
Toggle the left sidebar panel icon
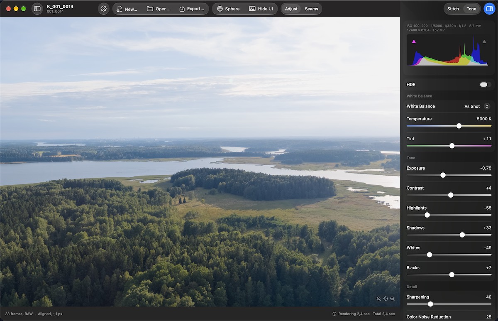tap(37, 8)
